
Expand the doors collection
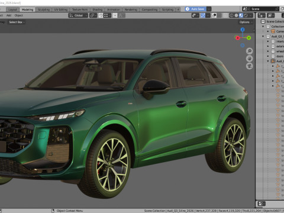coord(268,56)
